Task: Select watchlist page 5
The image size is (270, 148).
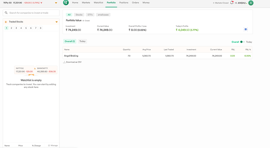Action: click(26, 28)
